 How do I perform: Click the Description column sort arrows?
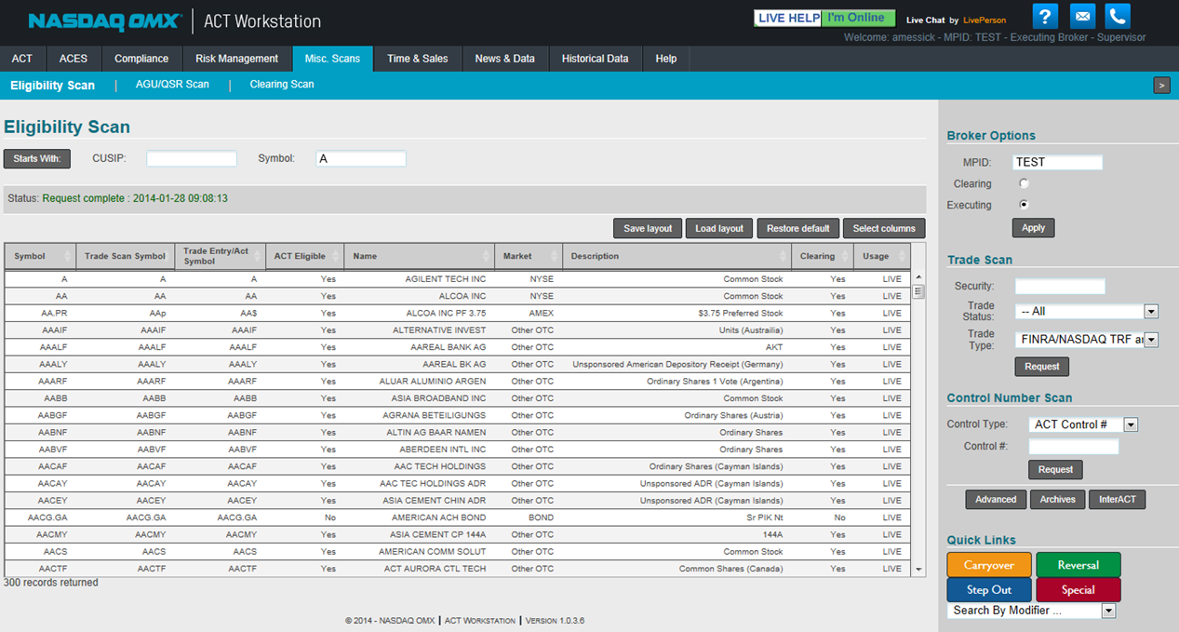(784, 256)
